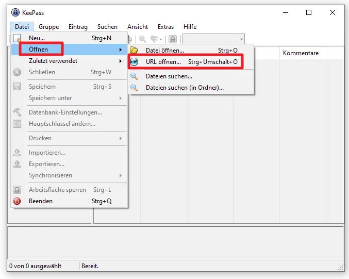
Task: Click the Kommentare column header
Action: pyautogui.click(x=303, y=53)
